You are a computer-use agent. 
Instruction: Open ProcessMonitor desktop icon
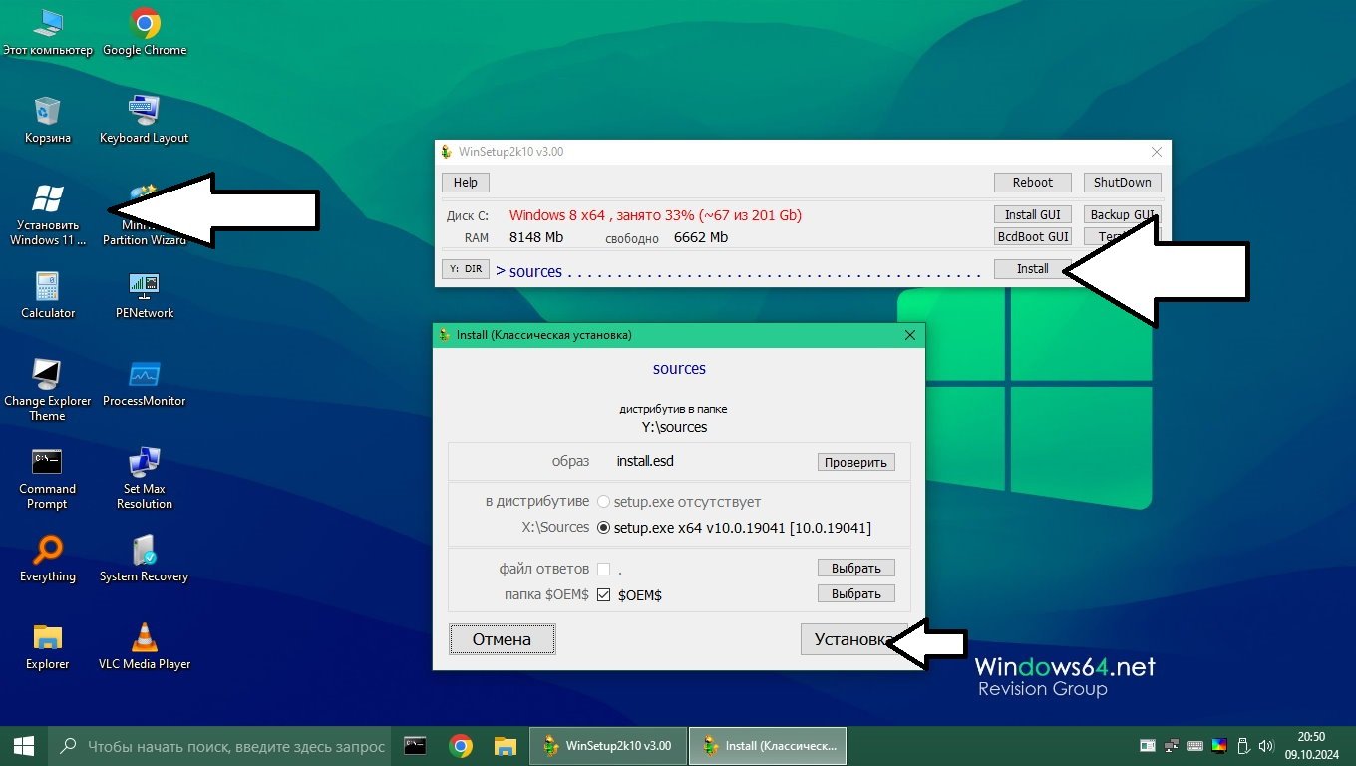click(x=145, y=376)
